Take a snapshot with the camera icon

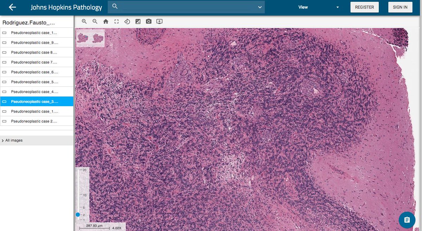click(149, 21)
